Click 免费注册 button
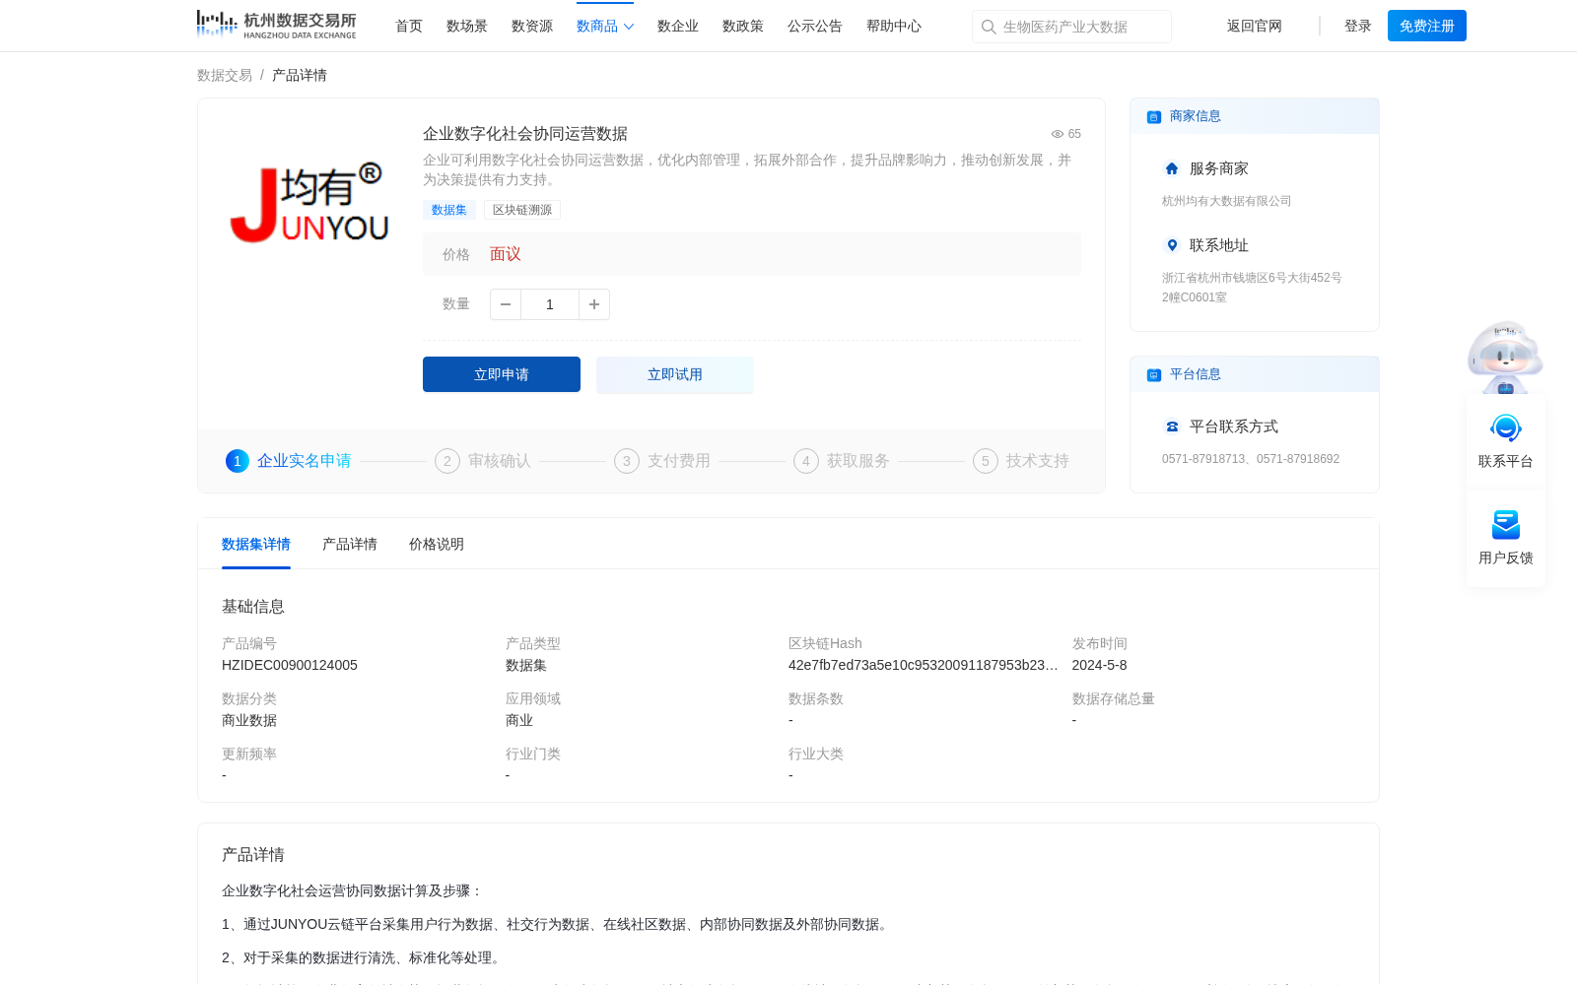Screen dimensions: 1577x985 click(1427, 26)
